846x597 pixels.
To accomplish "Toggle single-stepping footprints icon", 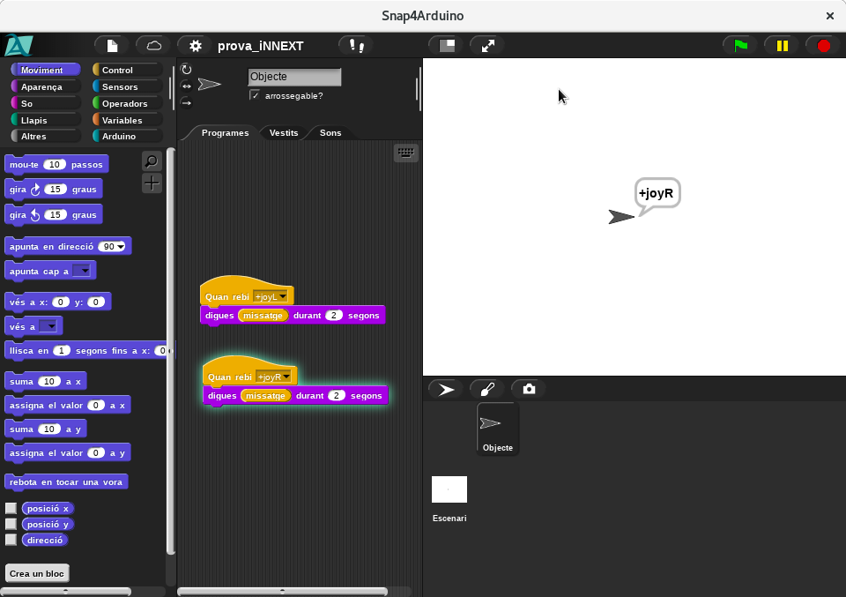I will coord(357,46).
